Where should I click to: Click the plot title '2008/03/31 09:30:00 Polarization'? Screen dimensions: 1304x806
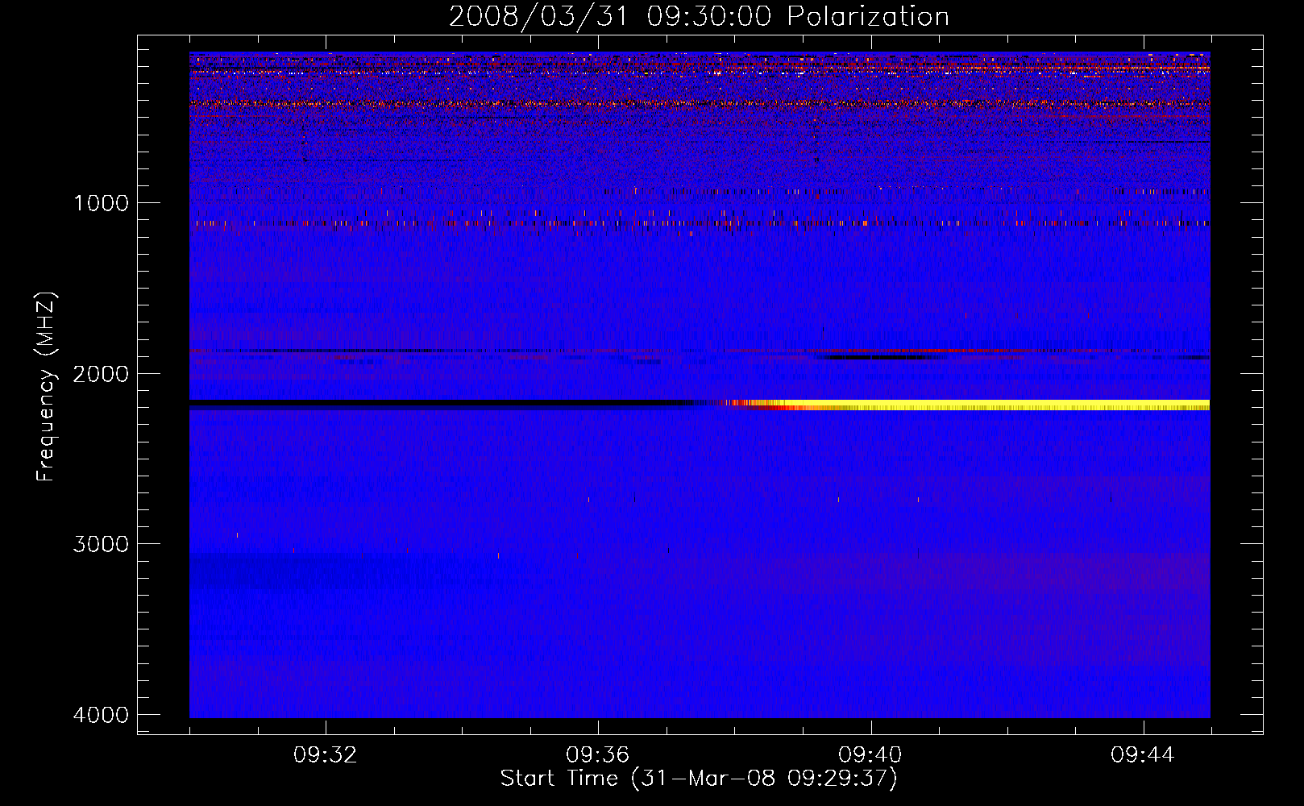click(699, 16)
